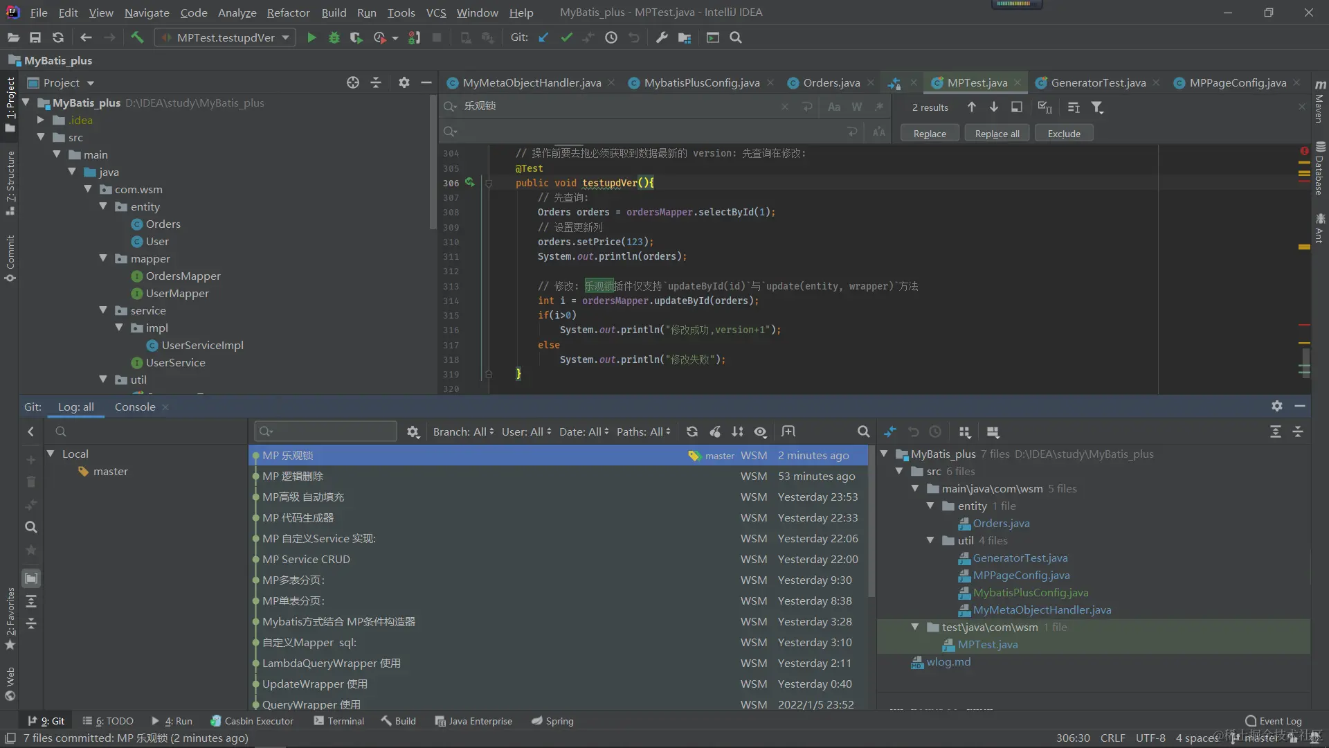
Task: Switch to GeneratorTest.java tab
Action: point(1097,83)
